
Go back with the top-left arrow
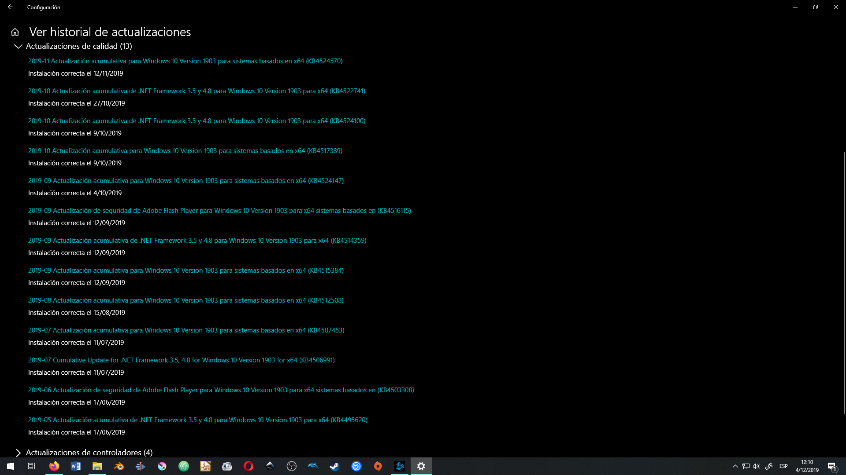coord(11,7)
